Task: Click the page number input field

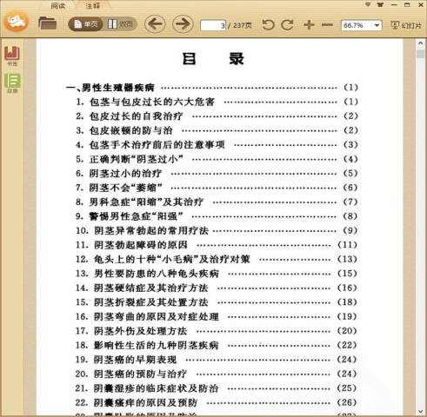Action: (x=213, y=25)
